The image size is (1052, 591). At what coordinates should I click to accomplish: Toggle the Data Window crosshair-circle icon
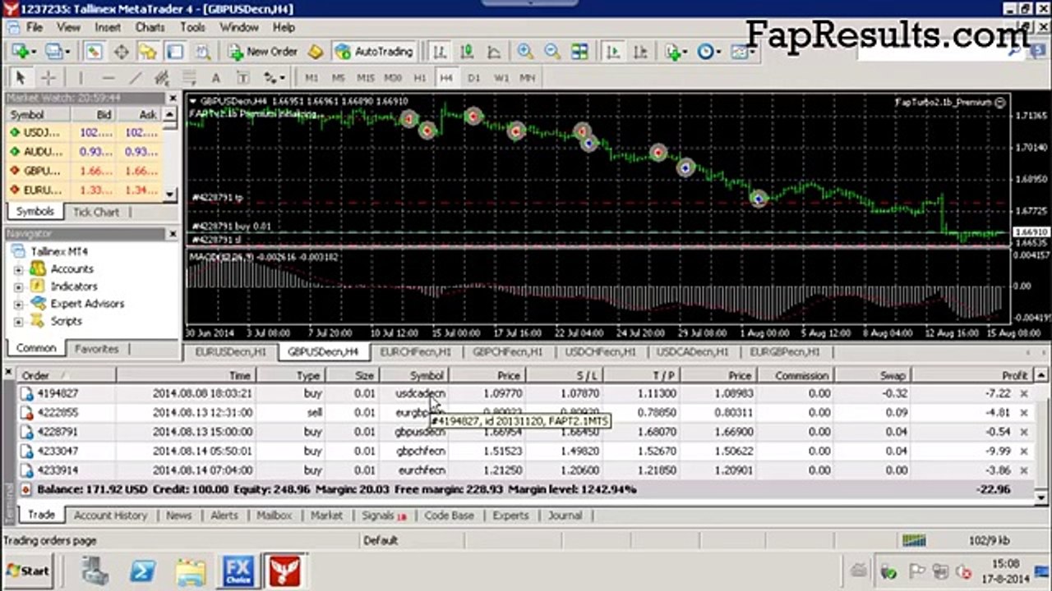121,52
